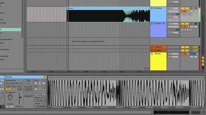Enable the Warp button
Viewport: 206px width, 115px height.
pyautogui.click(x=28, y=80)
